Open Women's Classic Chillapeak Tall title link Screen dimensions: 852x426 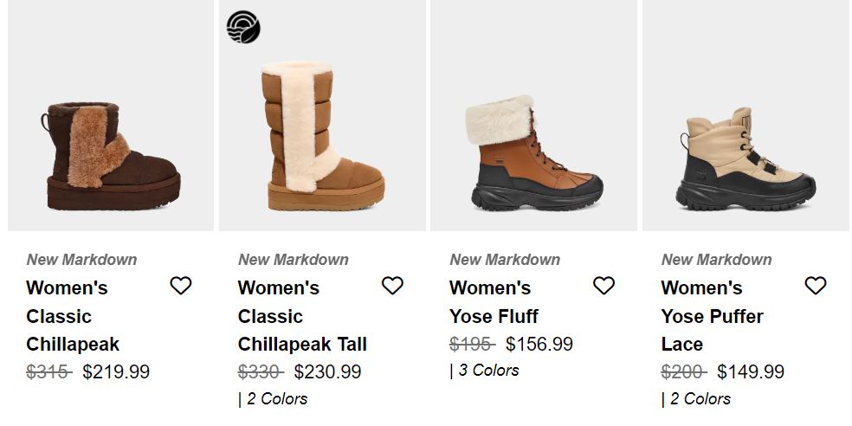(302, 316)
